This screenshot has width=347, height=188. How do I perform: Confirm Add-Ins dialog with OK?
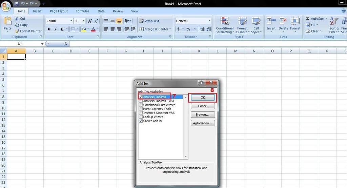tap(203, 98)
